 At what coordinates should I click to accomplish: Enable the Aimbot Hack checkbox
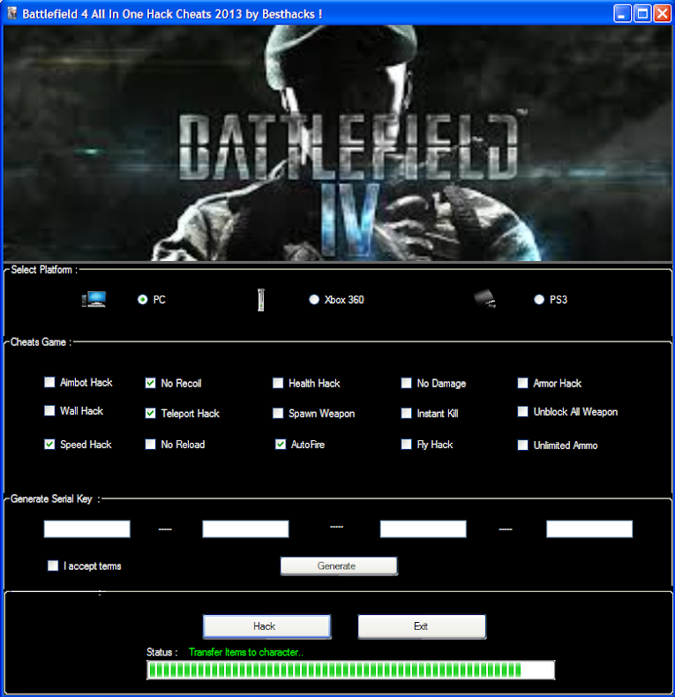pyautogui.click(x=49, y=382)
